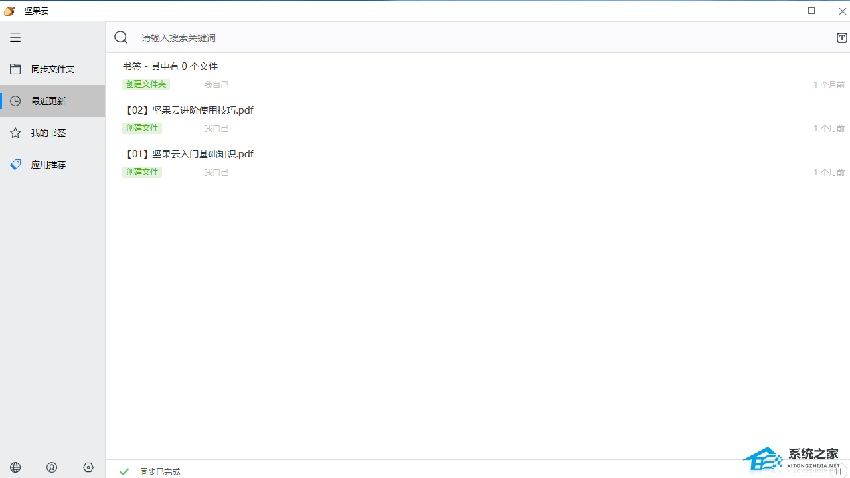Image resolution: width=850 pixels, height=478 pixels.
Task: Open 【02】坚果云进阶使用技巧.pdf
Action: tap(189, 110)
